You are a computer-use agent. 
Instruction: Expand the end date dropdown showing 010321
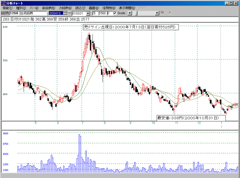[88, 13]
